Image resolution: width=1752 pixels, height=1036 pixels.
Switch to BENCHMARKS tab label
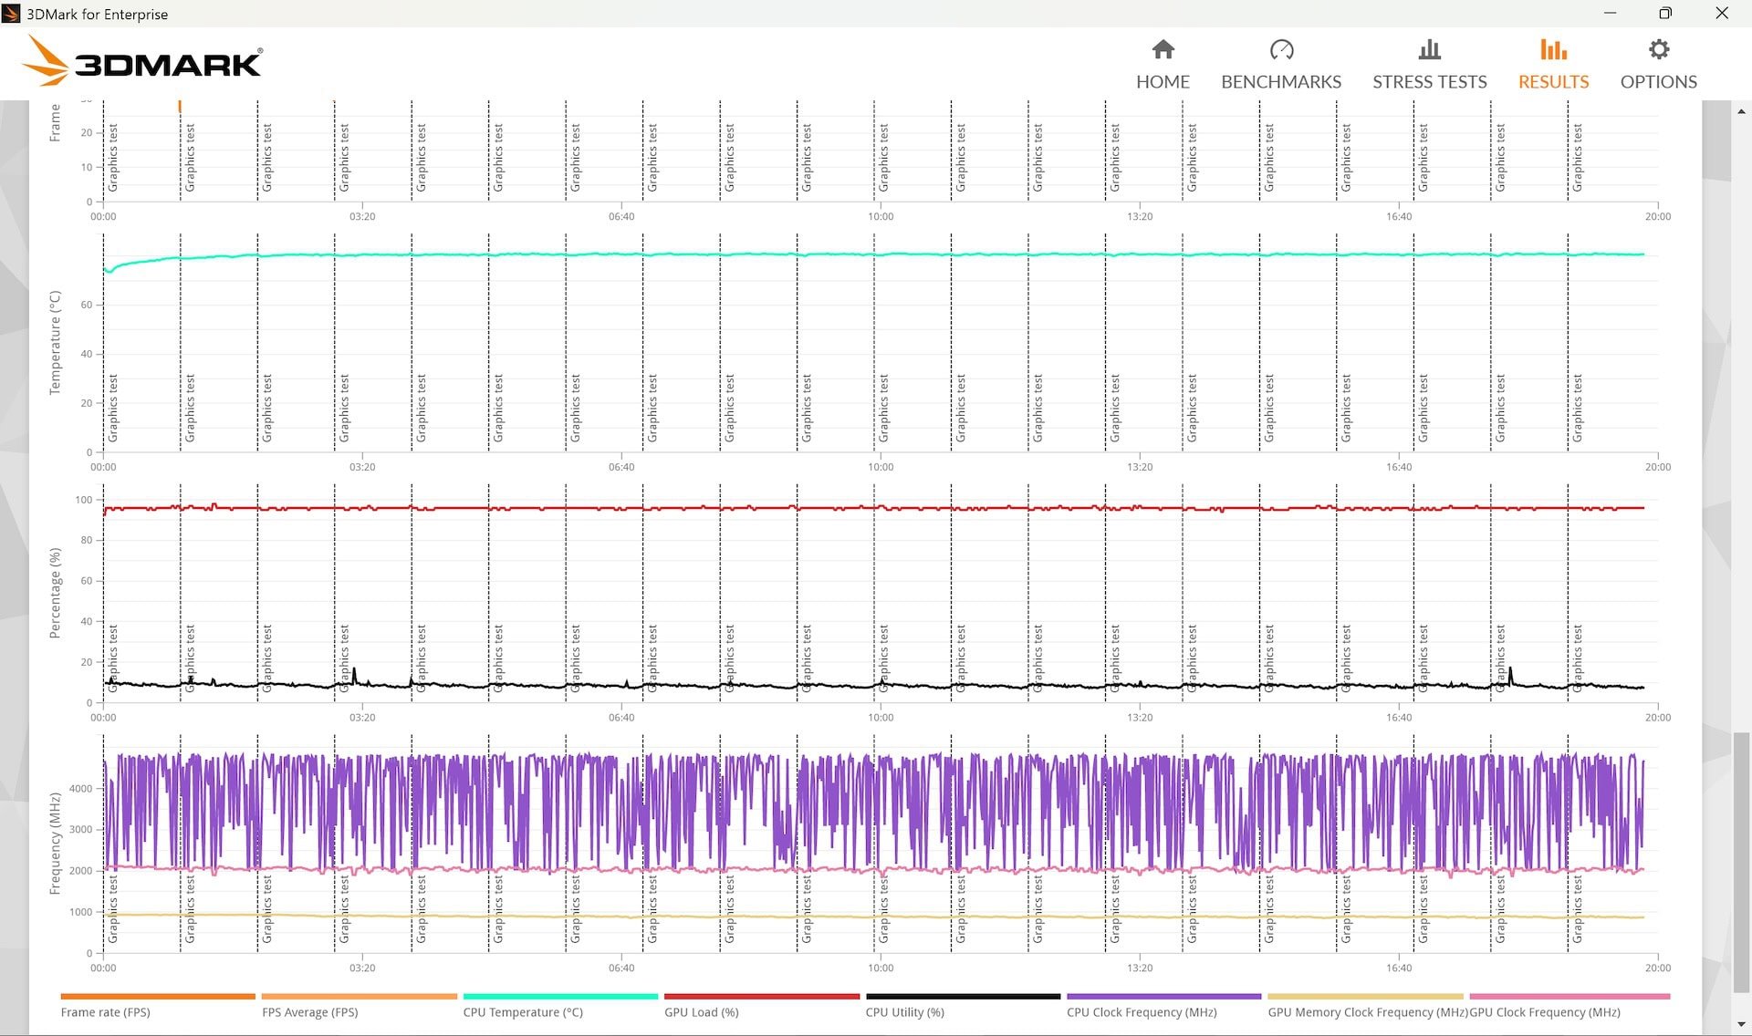pos(1281,82)
